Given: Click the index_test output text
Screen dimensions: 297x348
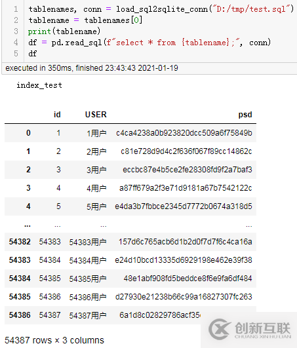Looking at the screenshot, I should [39, 85].
